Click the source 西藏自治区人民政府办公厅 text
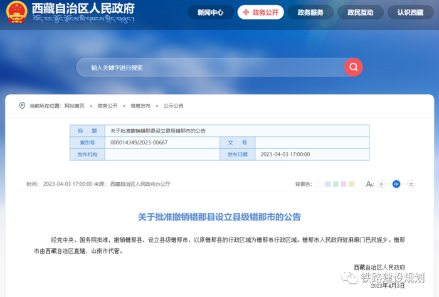The image size is (439, 297). (140, 184)
